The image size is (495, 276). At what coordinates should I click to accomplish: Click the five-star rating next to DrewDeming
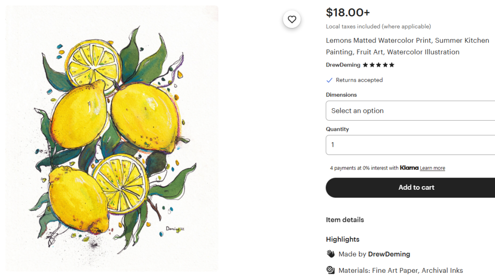pos(379,65)
